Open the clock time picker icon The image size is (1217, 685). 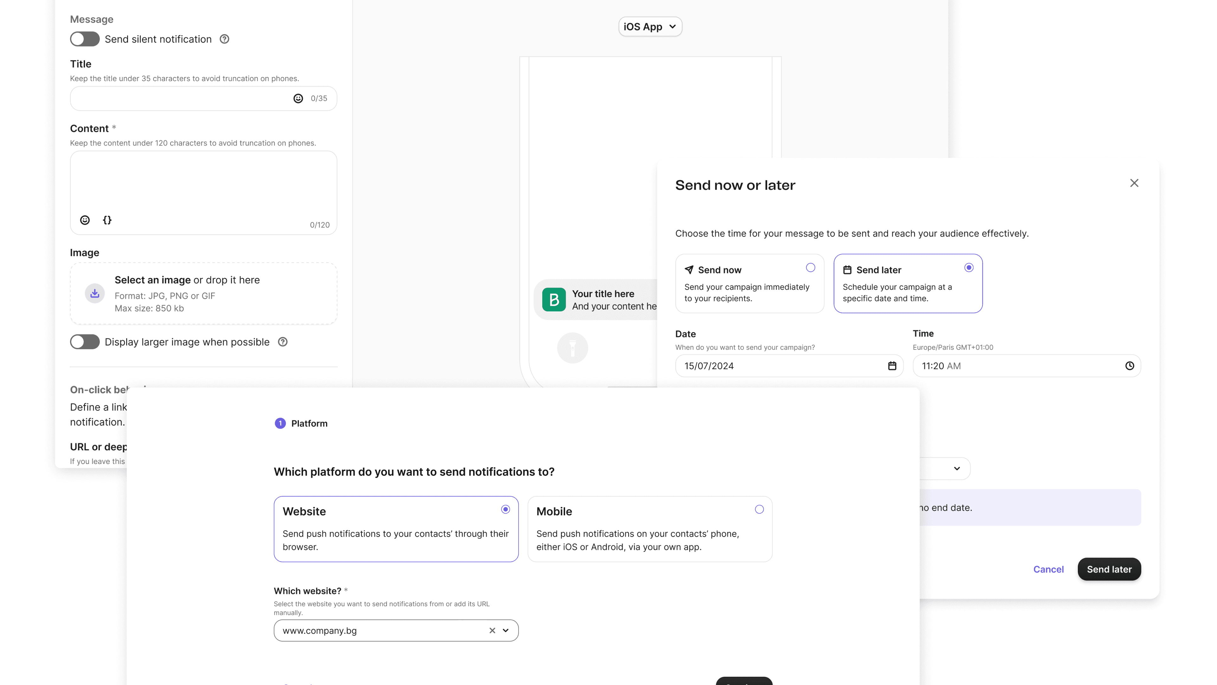[x=1130, y=366]
